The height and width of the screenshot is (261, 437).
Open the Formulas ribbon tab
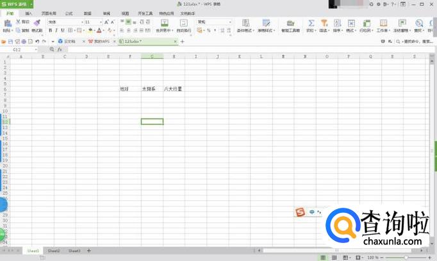pyautogui.click(x=69, y=13)
